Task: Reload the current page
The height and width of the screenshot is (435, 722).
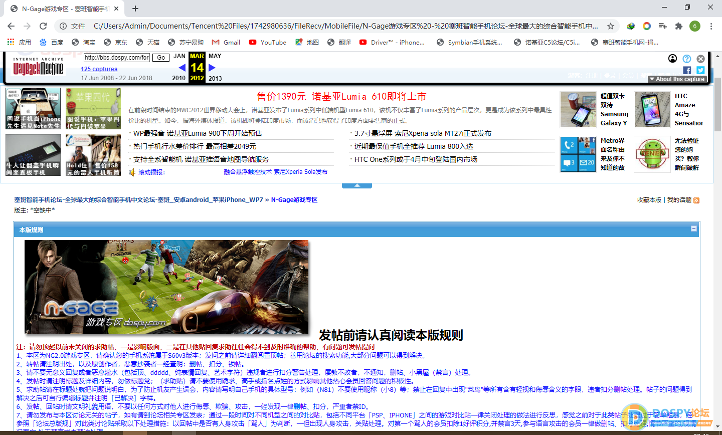Action: pyautogui.click(x=43, y=26)
